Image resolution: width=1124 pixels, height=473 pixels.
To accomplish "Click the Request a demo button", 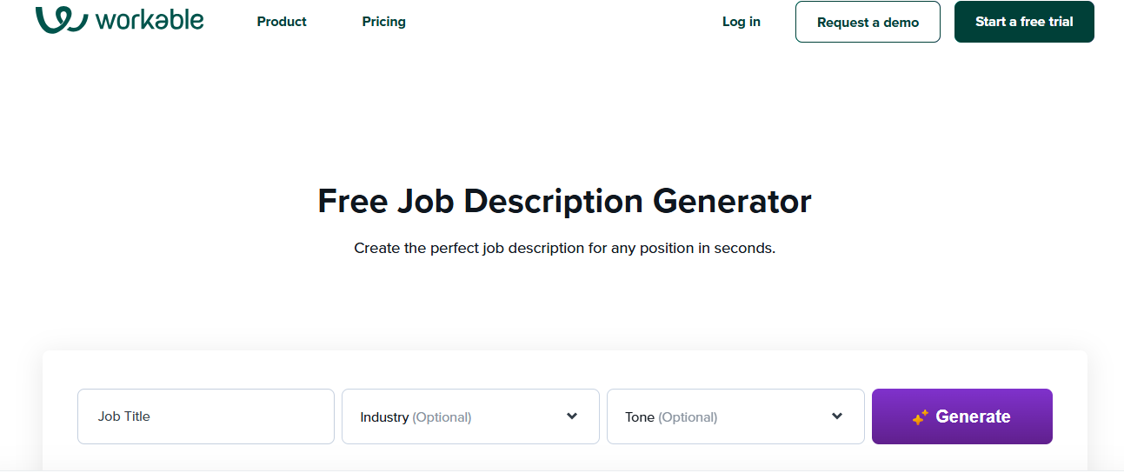I will pyautogui.click(x=868, y=22).
